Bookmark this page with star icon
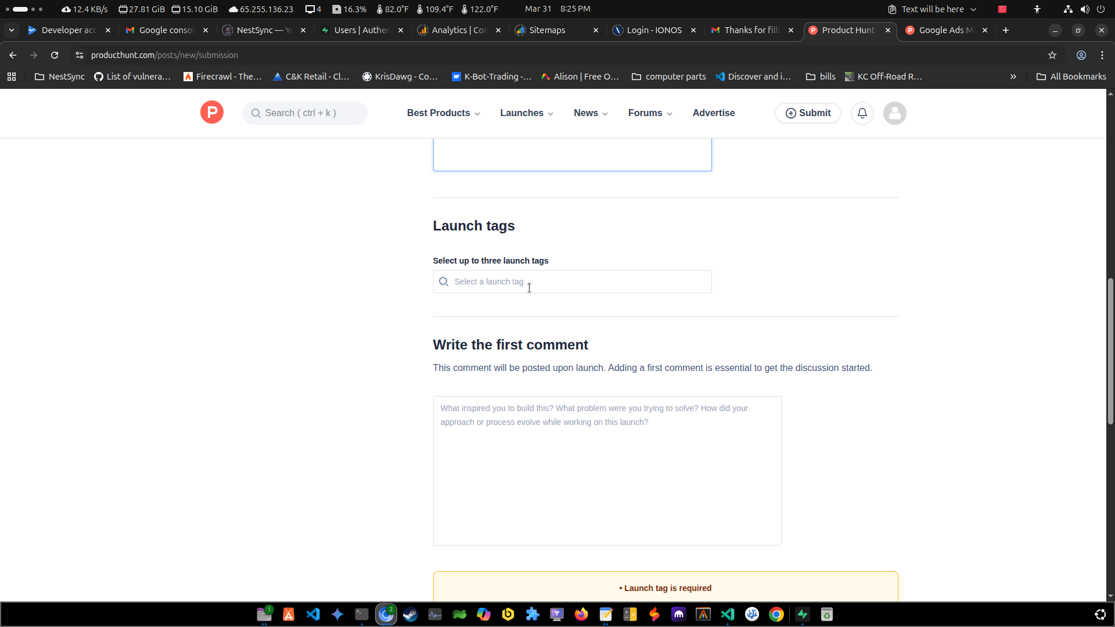 coord(1052,55)
